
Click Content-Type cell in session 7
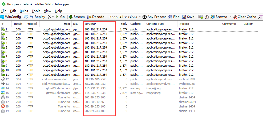pyautogui.click(x=161, y=57)
